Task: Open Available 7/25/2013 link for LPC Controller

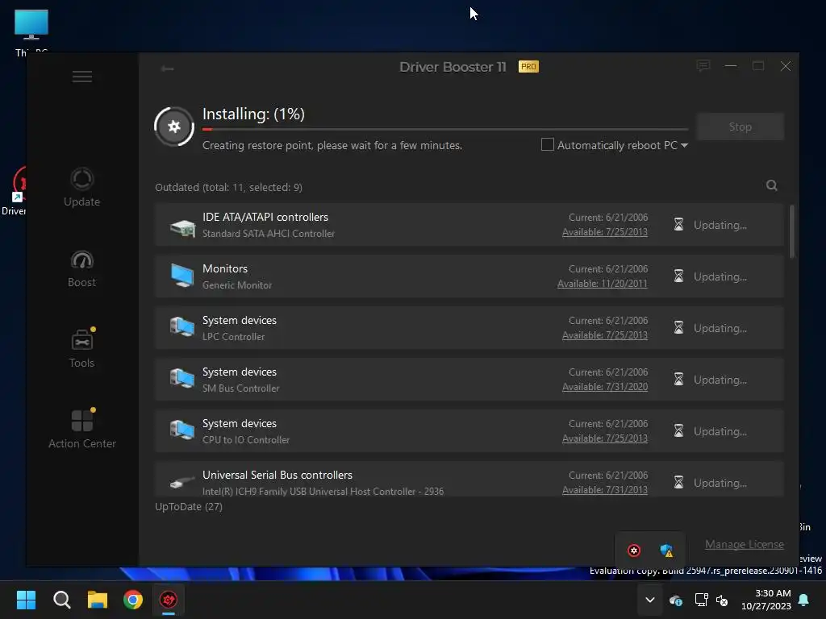Action: tap(605, 335)
